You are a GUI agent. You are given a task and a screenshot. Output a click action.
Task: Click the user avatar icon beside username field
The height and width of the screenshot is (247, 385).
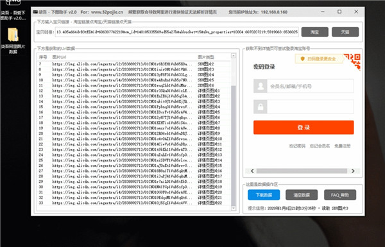261,86
